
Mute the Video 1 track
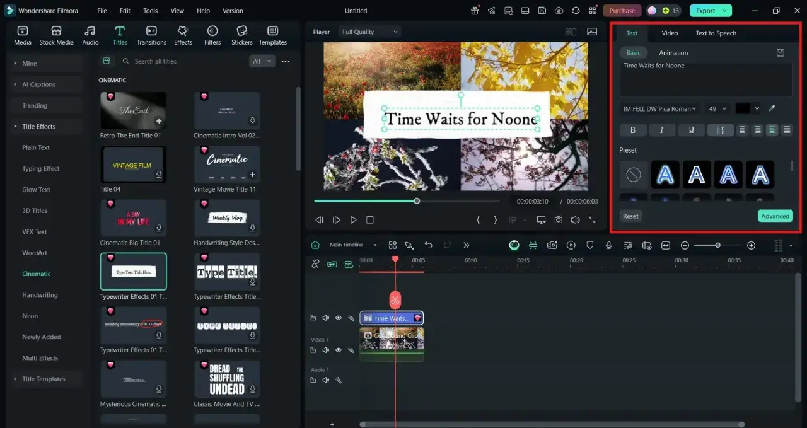tap(326, 350)
